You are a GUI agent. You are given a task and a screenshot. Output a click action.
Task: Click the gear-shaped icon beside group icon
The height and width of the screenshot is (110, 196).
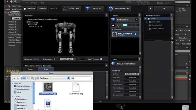[119, 25]
